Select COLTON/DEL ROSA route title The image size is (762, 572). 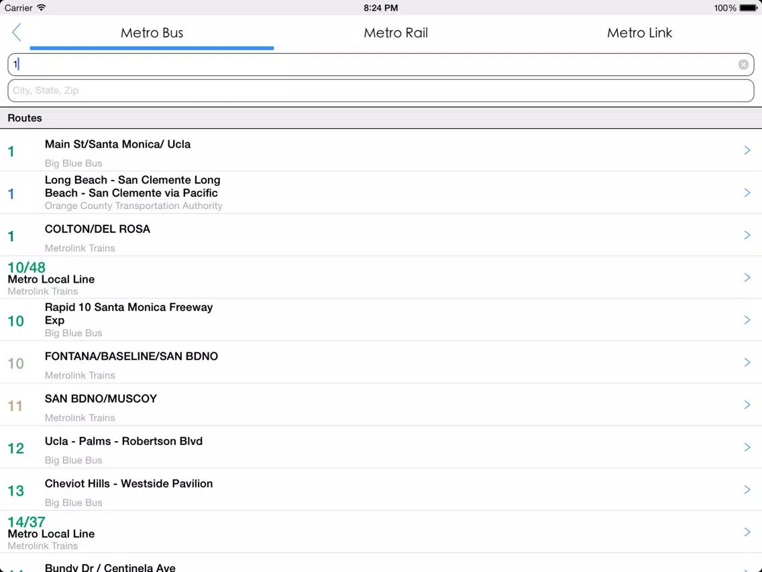click(97, 229)
